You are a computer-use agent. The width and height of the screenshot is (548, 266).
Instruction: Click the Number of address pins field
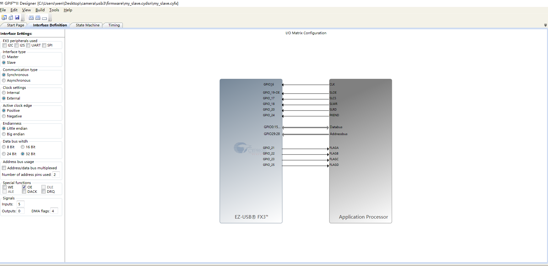tap(56, 175)
